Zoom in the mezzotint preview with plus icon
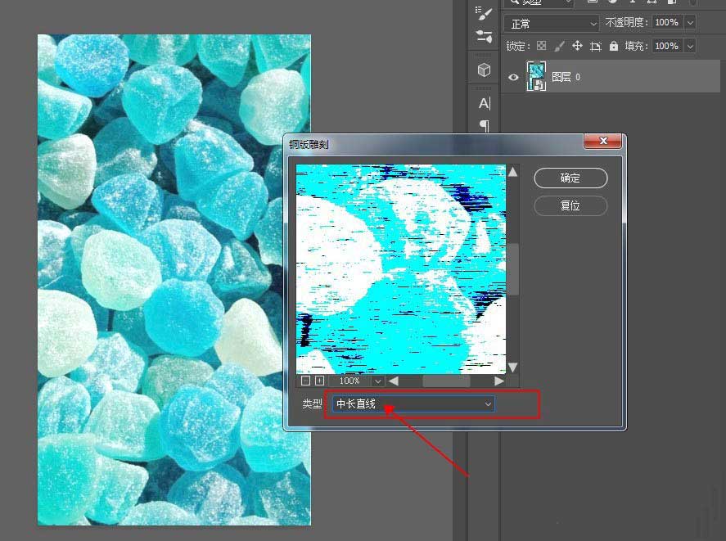The image size is (726, 541). pyautogui.click(x=319, y=381)
